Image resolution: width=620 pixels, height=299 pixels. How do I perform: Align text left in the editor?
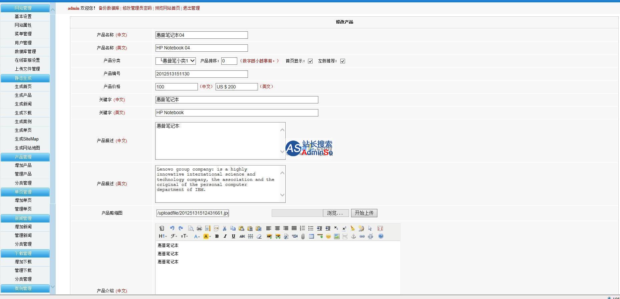click(269, 228)
